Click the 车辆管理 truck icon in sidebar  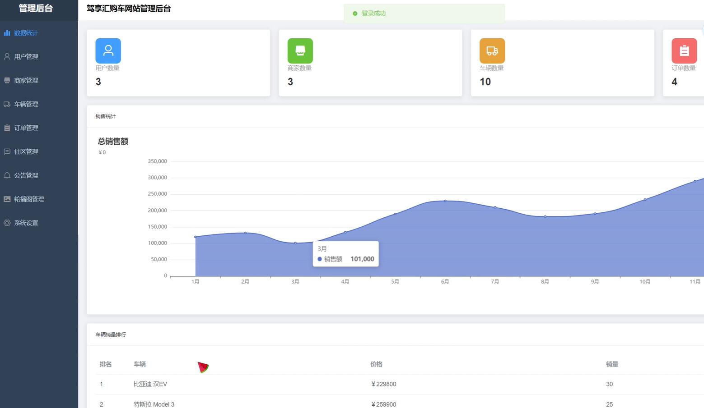point(7,104)
